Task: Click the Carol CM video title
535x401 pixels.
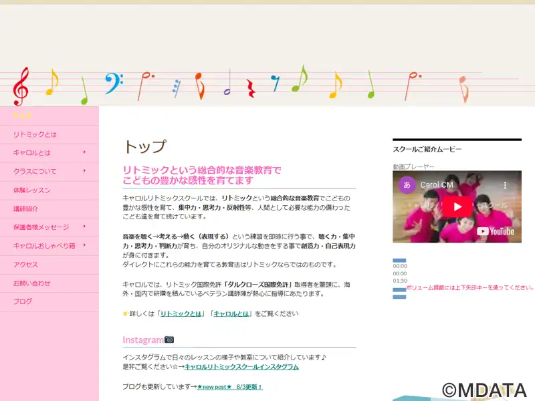Action: [436, 184]
